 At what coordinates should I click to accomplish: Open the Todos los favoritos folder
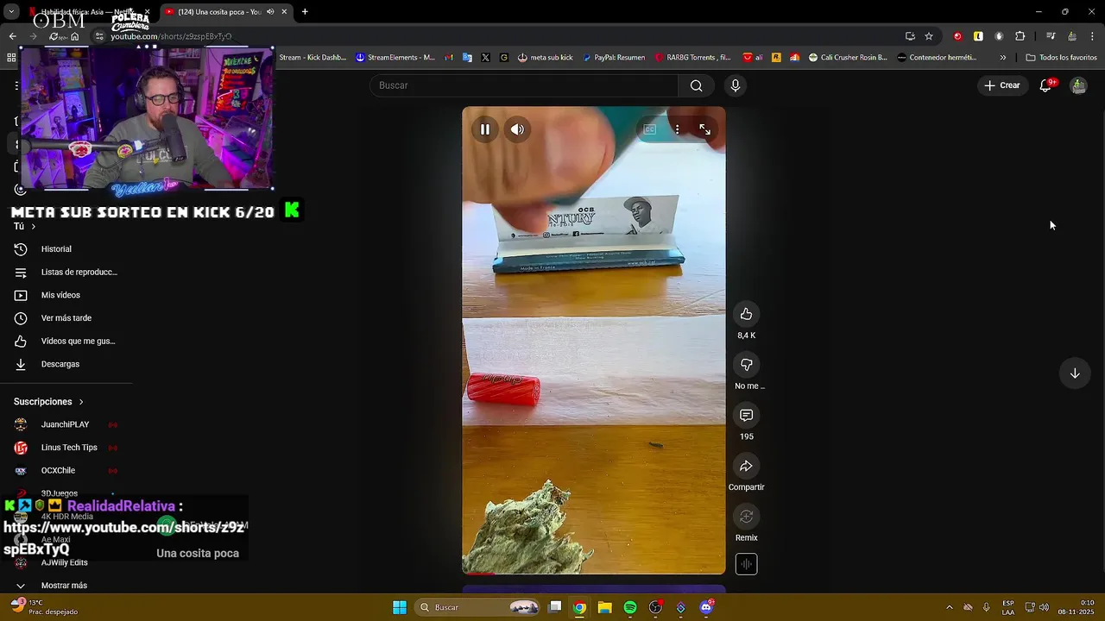click(1062, 58)
